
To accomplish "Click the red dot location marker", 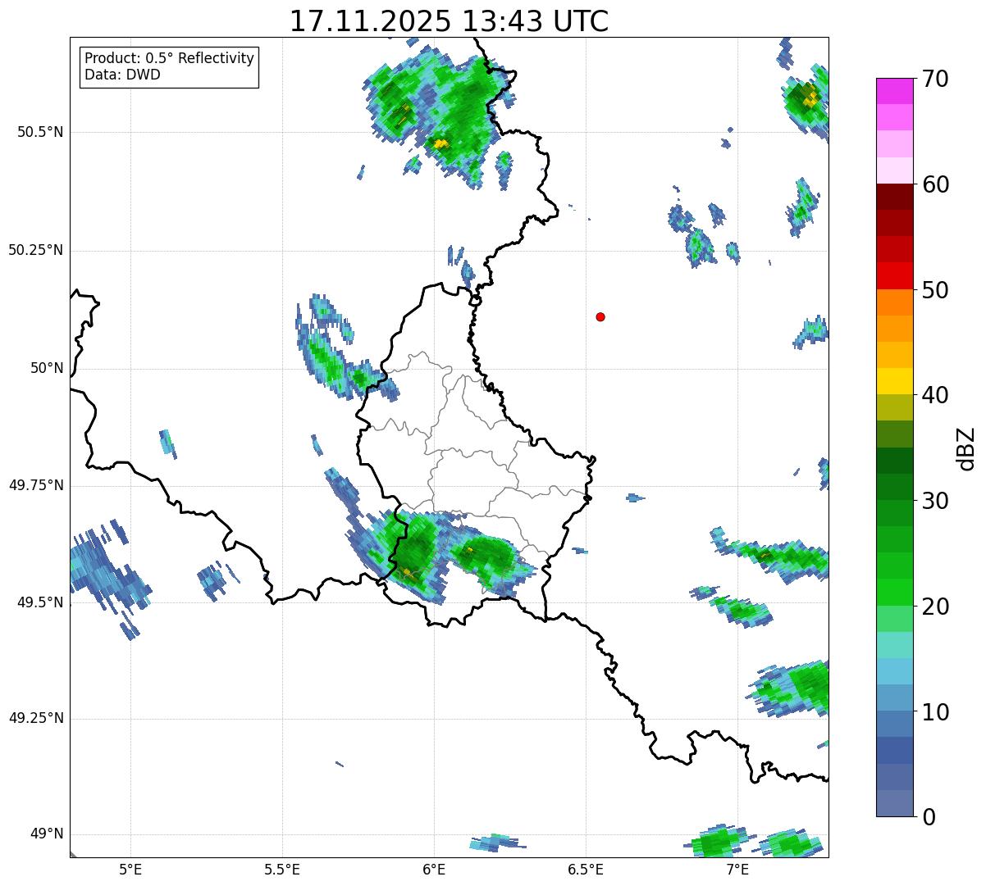I will 600,316.
